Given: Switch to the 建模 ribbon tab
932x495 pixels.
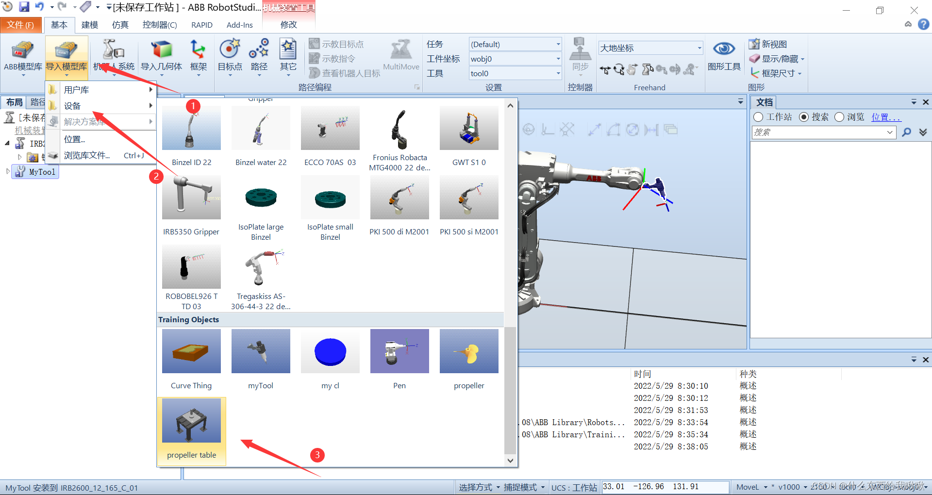Looking at the screenshot, I should [x=90, y=25].
